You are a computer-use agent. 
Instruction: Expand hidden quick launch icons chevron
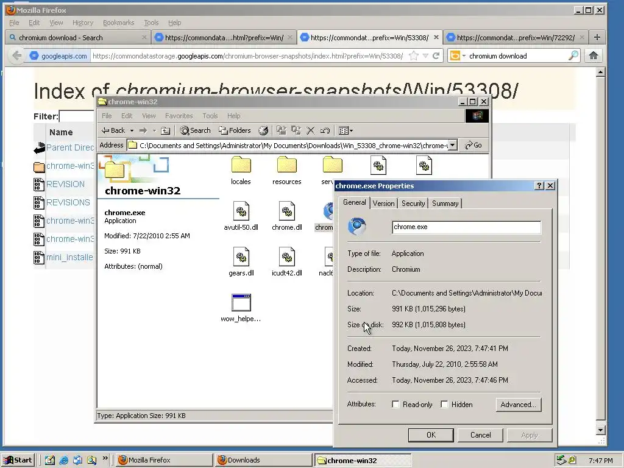(x=105, y=458)
